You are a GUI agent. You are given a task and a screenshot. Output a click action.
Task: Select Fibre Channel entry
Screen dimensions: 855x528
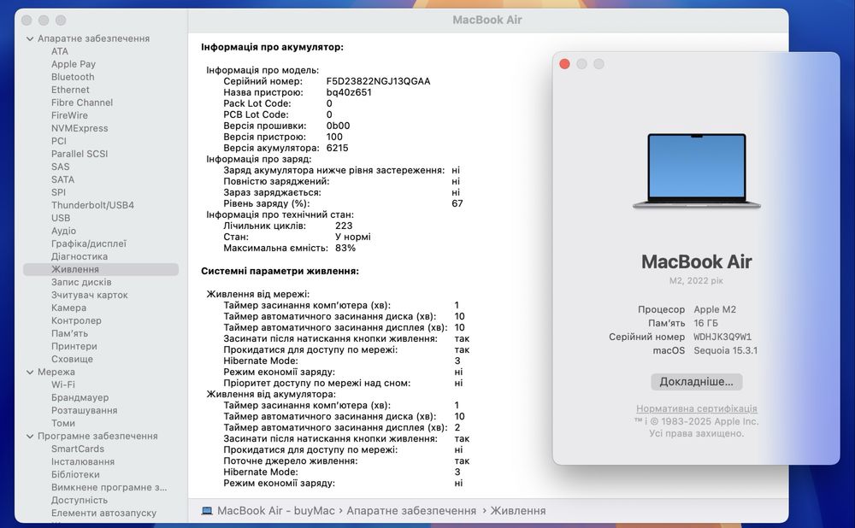click(x=82, y=103)
